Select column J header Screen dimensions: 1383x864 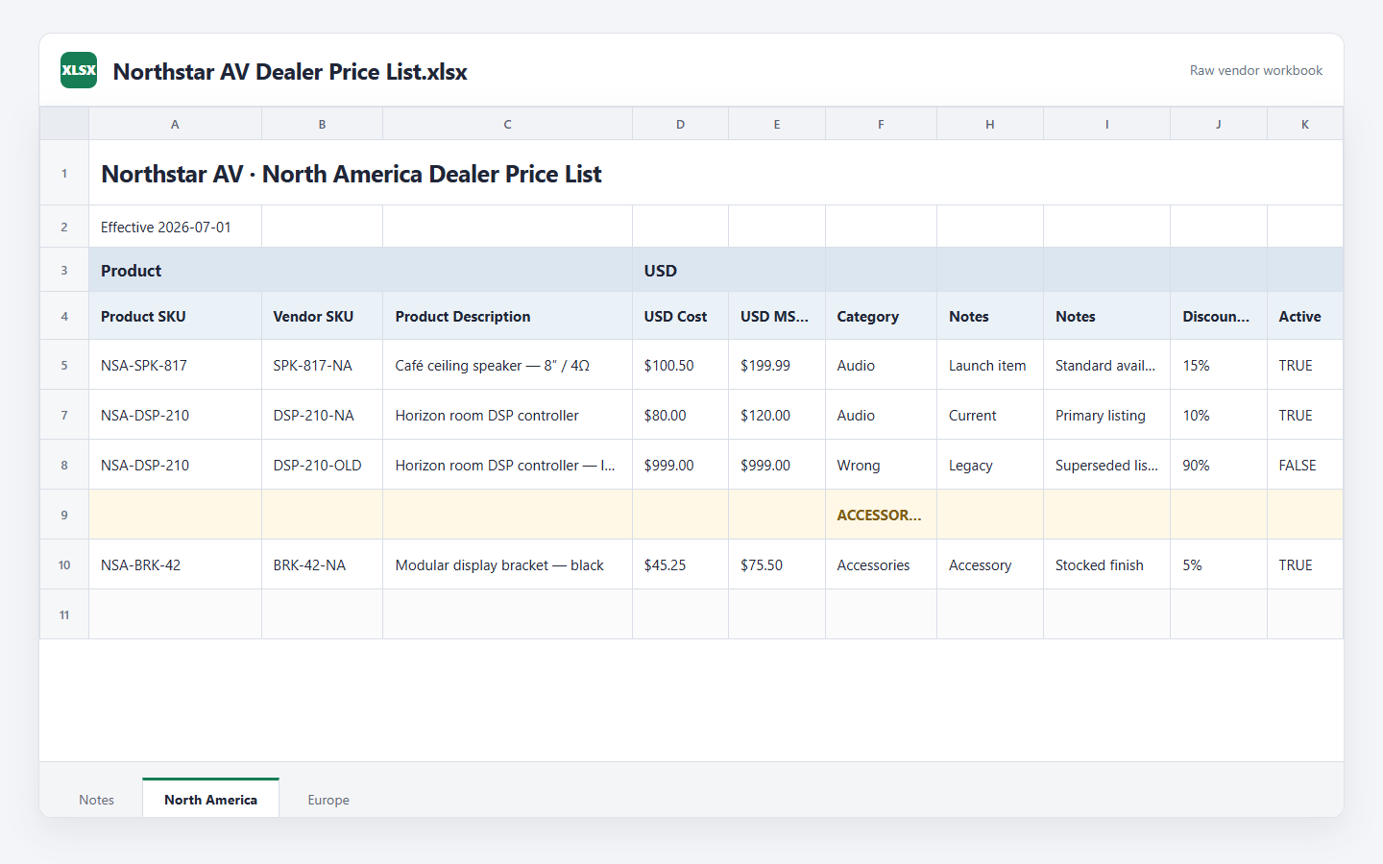[x=1218, y=124]
